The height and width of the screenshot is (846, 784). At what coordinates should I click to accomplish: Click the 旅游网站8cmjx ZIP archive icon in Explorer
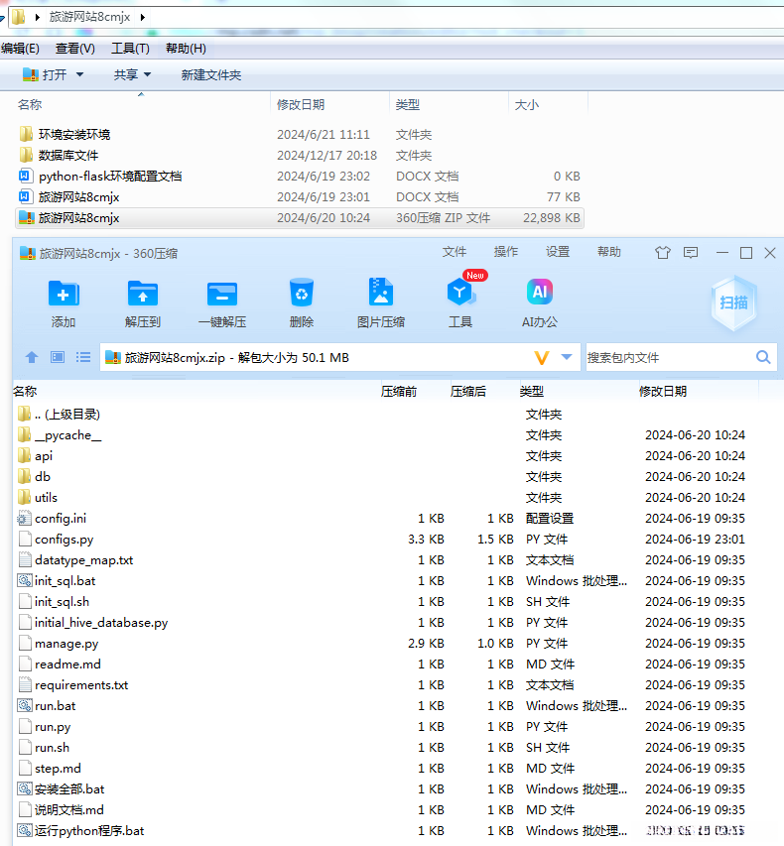pos(26,218)
